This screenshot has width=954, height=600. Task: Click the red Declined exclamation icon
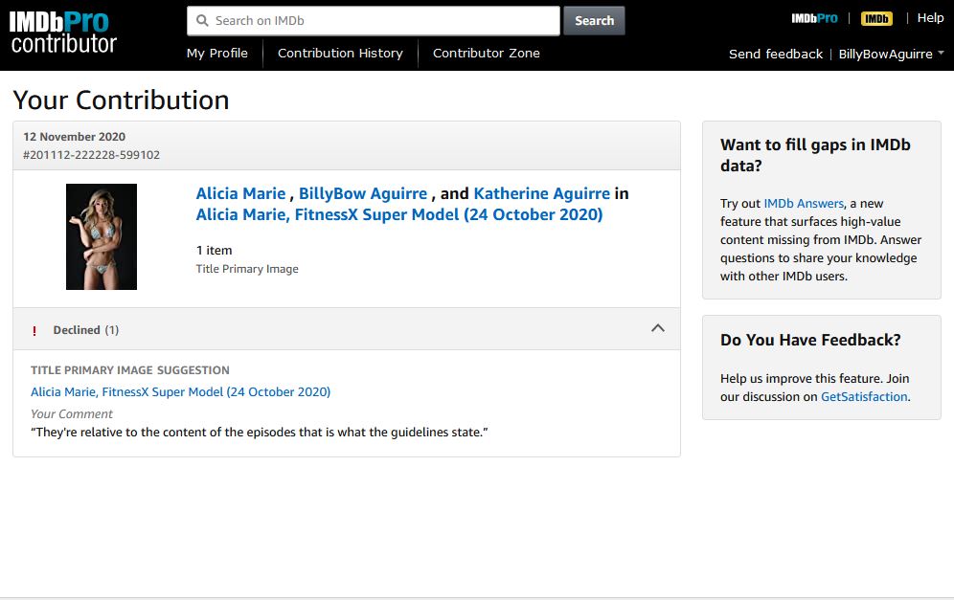tap(34, 330)
